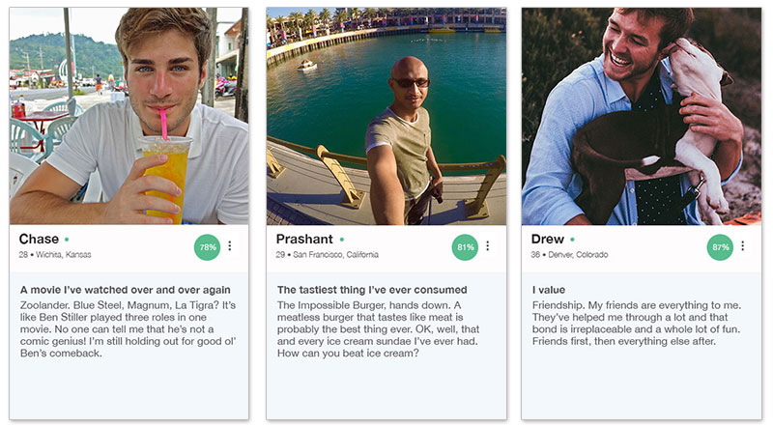The width and height of the screenshot is (773, 426).
Task: Select the name Chase
Action: point(39,240)
